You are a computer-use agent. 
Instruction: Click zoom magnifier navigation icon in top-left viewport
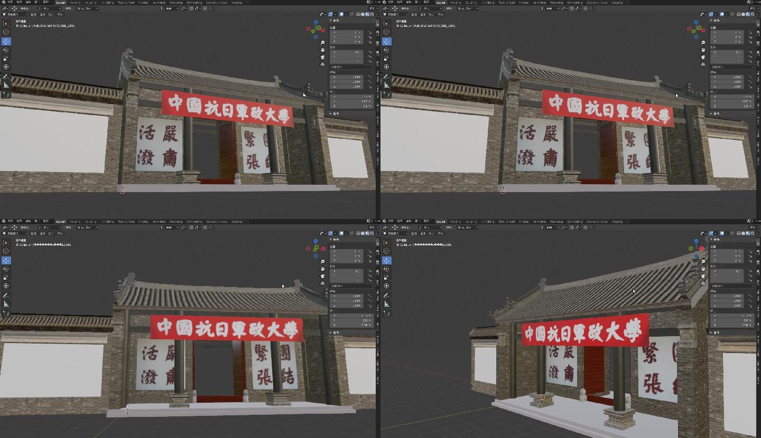322,42
